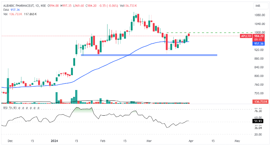Click the red 984.20 last price label

click(258, 36)
